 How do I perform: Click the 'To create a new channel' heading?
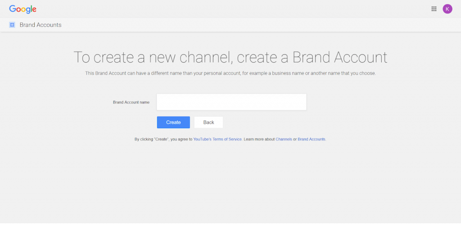pos(230,57)
